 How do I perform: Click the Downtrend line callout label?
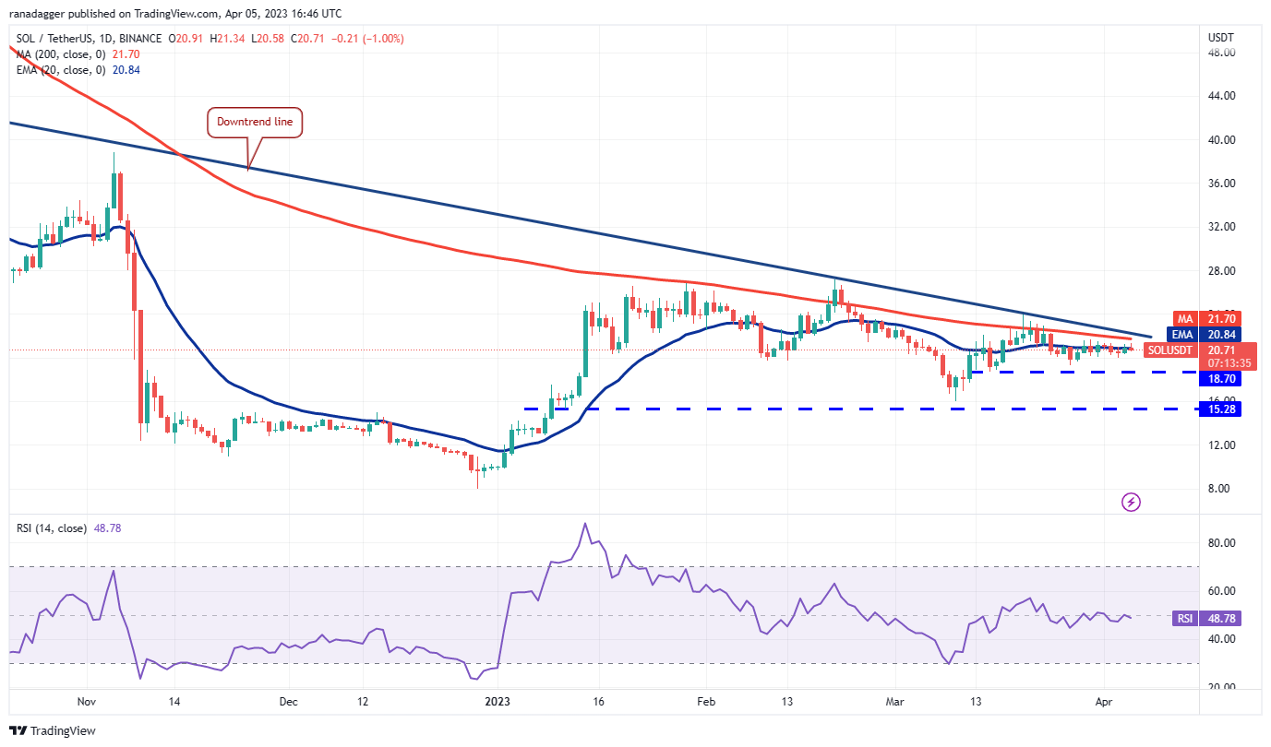[255, 121]
